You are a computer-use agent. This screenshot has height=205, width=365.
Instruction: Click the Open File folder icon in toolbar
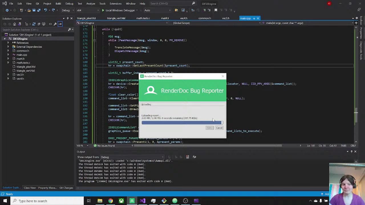coord(29,10)
